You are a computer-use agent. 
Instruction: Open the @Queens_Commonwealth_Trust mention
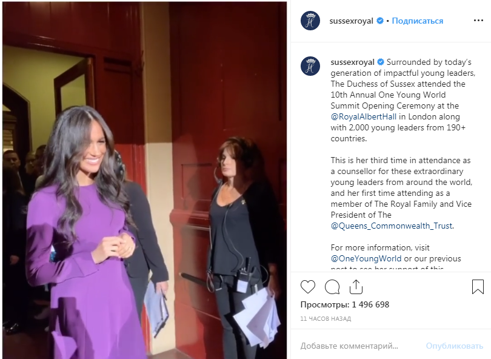click(x=392, y=226)
